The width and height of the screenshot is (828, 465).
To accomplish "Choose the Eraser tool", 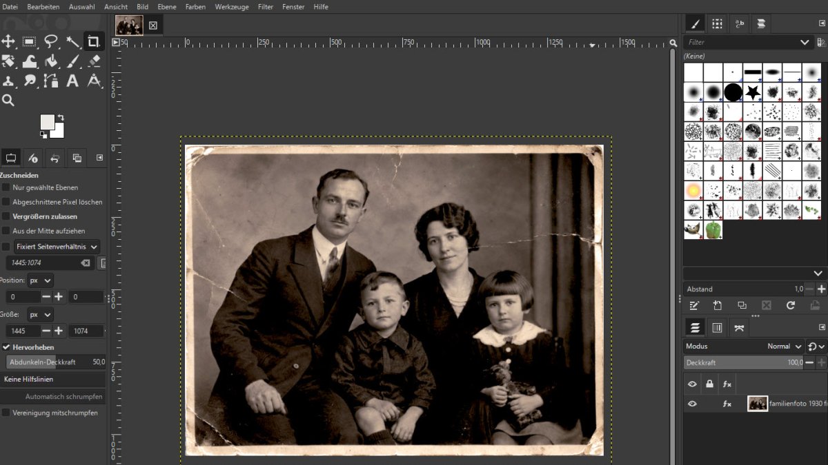I will (95, 61).
